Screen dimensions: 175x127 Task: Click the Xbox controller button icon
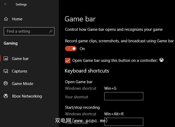tap(161, 60)
